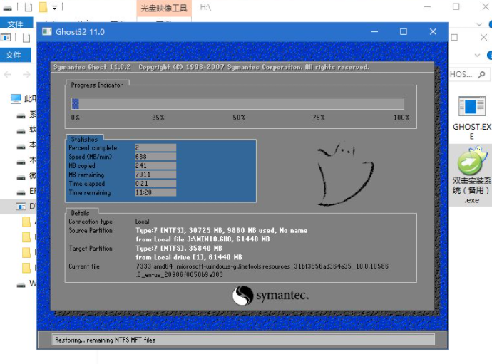Click the Back arrow in Explorer navigation

[x=9, y=74]
